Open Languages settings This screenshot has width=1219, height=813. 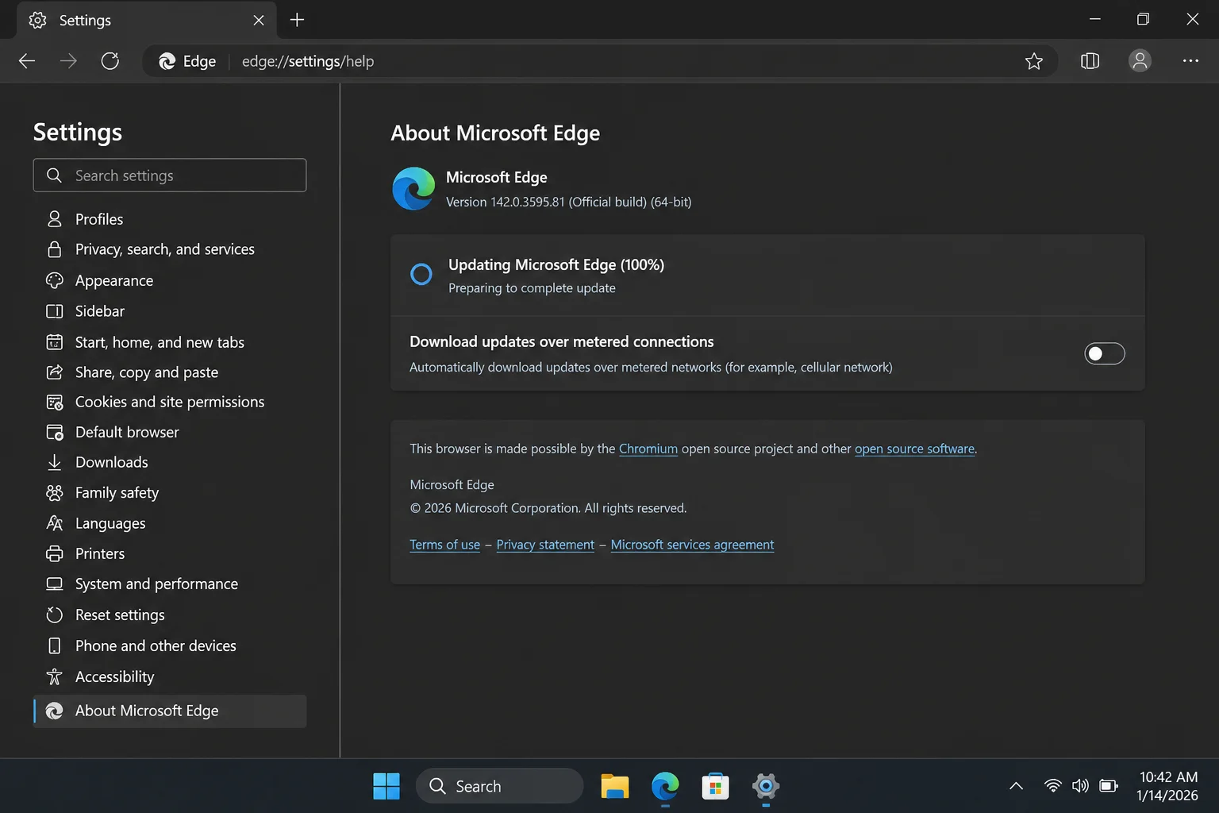point(170,523)
